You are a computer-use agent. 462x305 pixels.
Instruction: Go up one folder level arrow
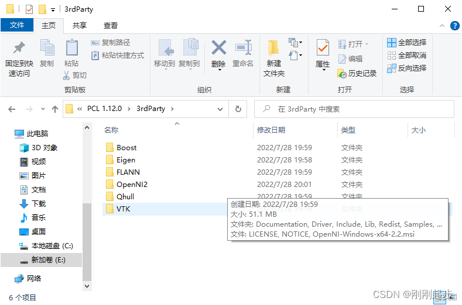55,109
